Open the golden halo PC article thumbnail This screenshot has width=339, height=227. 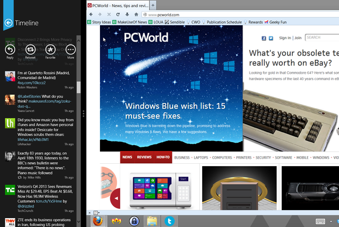click(239, 188)
